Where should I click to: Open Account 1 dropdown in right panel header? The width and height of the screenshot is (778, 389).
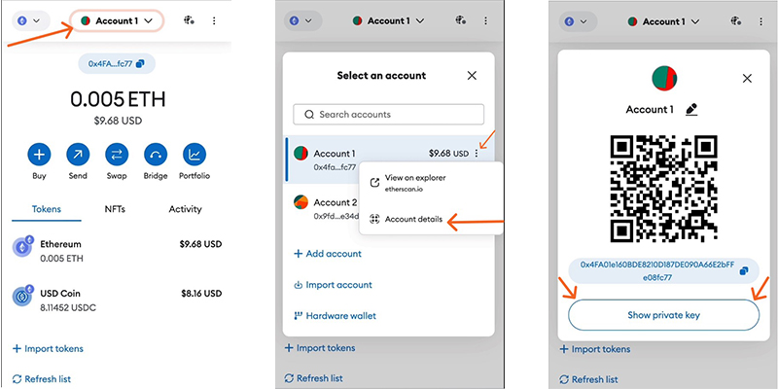click(663, 21)
